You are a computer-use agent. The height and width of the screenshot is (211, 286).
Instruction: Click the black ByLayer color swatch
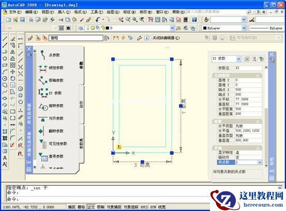click(205, 28)
